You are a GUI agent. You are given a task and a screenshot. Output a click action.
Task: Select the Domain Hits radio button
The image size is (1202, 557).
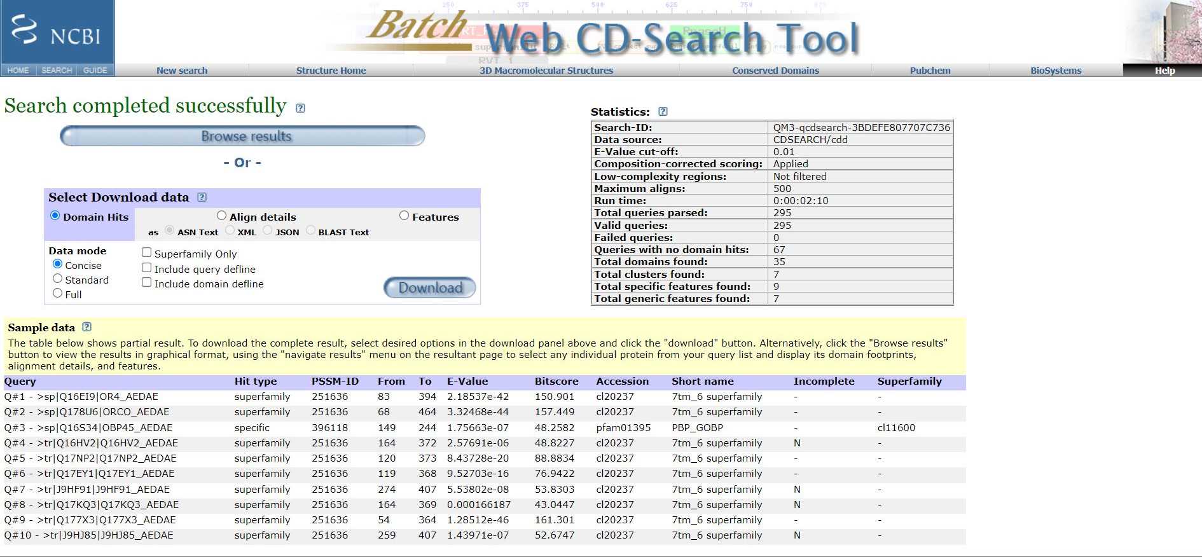tap(55, 216)
